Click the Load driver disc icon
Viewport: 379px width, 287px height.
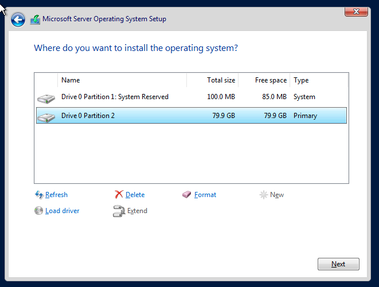tap(38, 211)
